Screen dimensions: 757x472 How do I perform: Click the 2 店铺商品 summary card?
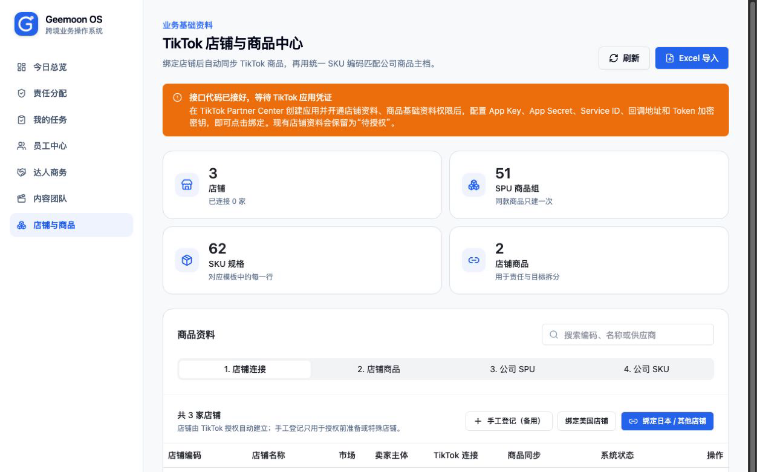coord(589,260)
